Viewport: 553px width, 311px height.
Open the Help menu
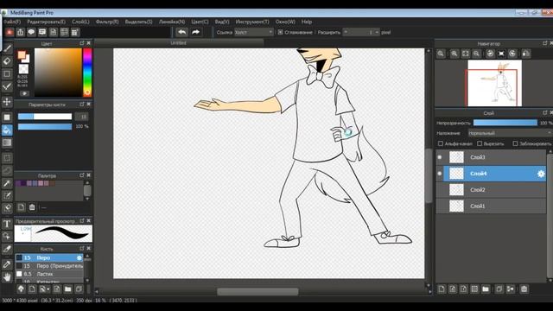click(x=307, y=22)
